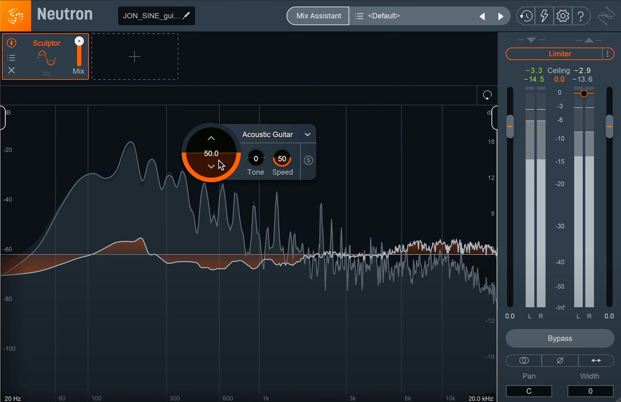
Task: Click the 50.0 amount value
Action: (211, 153)
